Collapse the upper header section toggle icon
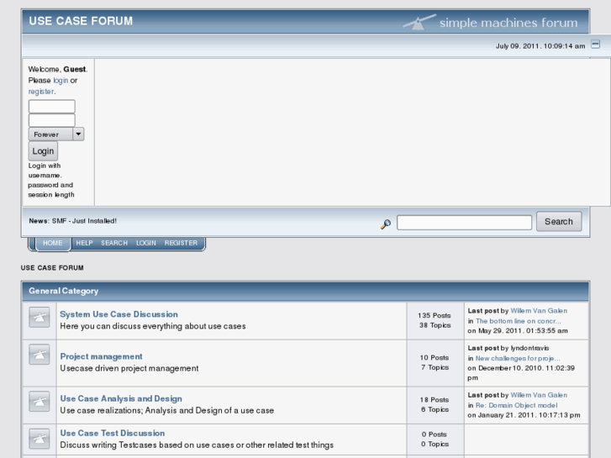 (595, 45)
